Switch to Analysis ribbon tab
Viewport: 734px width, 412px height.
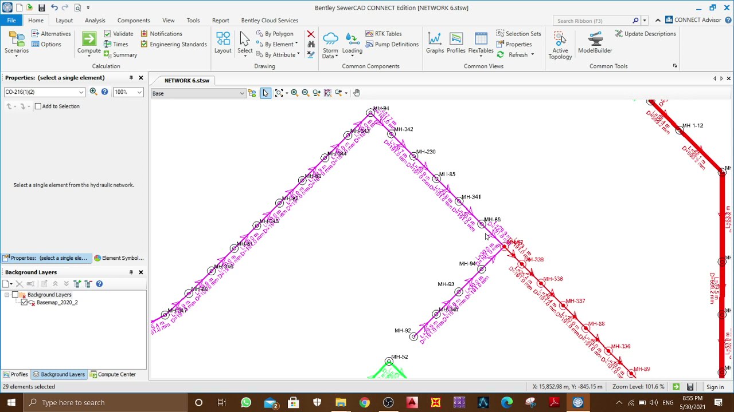(95, 21)
